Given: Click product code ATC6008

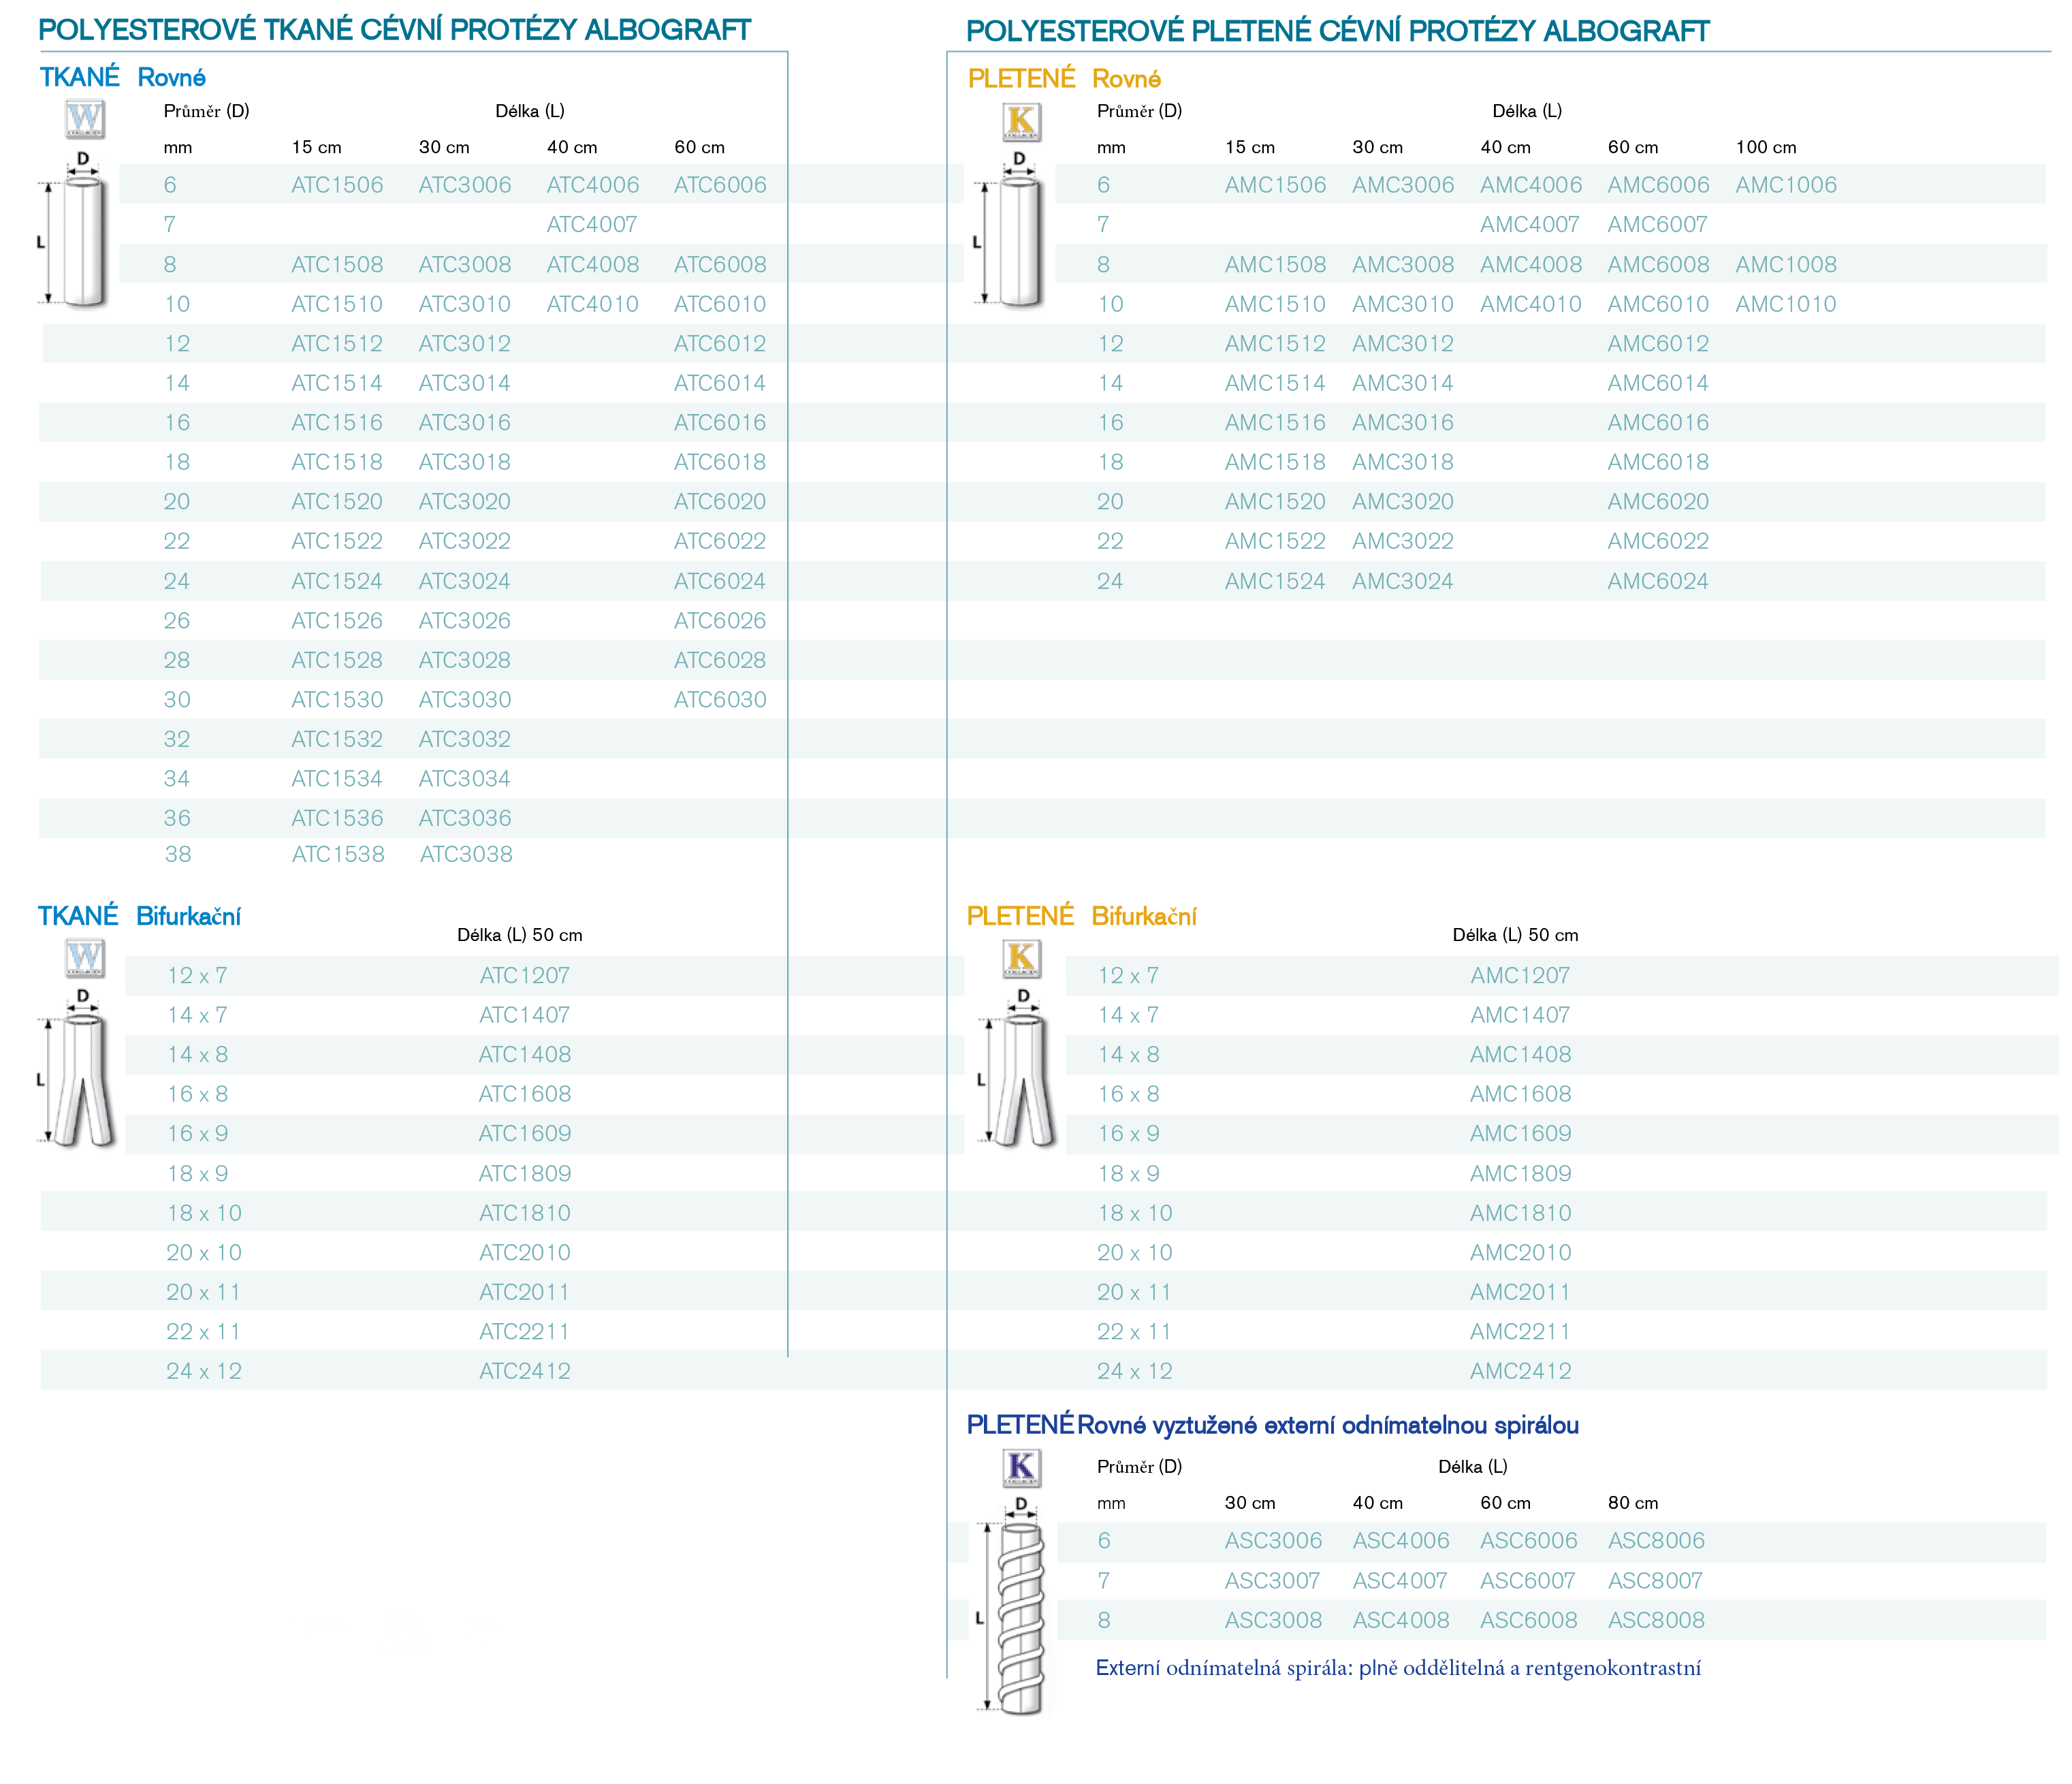Looking at the screenshot, I should (x=720, y=264).
